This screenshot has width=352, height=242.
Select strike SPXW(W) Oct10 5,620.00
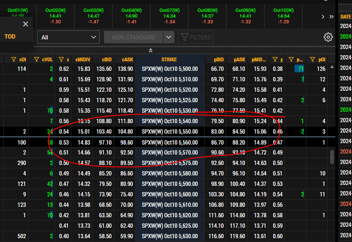(170, 215)
